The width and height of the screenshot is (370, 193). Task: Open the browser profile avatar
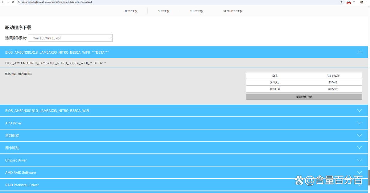[362, 2]
